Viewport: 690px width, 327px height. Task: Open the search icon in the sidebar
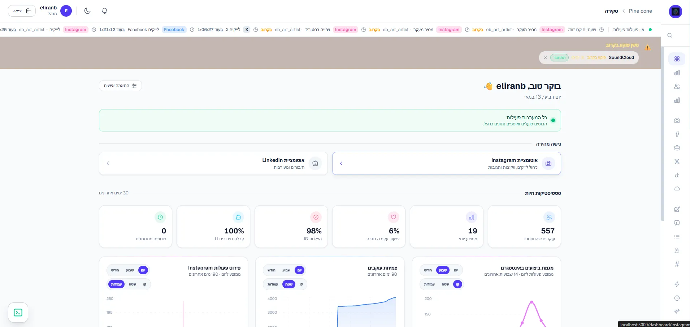click(x=670, y=35)
